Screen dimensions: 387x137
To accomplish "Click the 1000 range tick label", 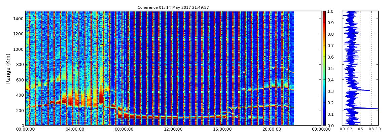I will tap(18, 49).
